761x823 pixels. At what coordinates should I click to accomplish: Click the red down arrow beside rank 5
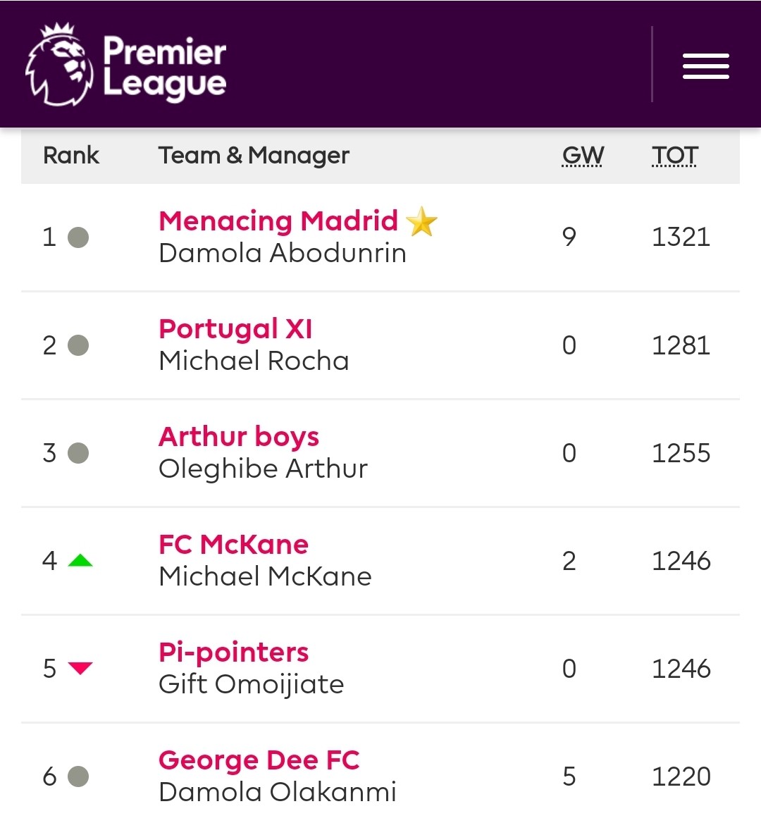tap(80, 668)
